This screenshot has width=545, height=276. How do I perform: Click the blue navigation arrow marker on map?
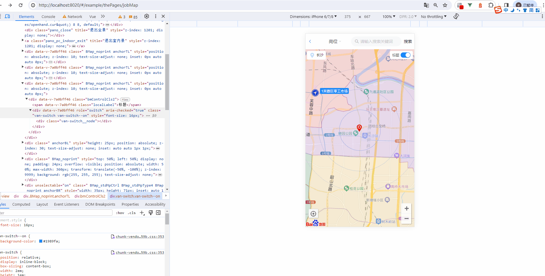[315, 93]
